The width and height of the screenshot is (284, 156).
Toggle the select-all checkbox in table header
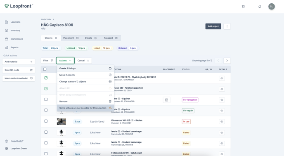(x=45, y=69)
